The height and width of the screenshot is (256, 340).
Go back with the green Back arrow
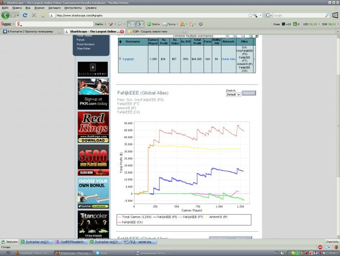tap(6, 16)
